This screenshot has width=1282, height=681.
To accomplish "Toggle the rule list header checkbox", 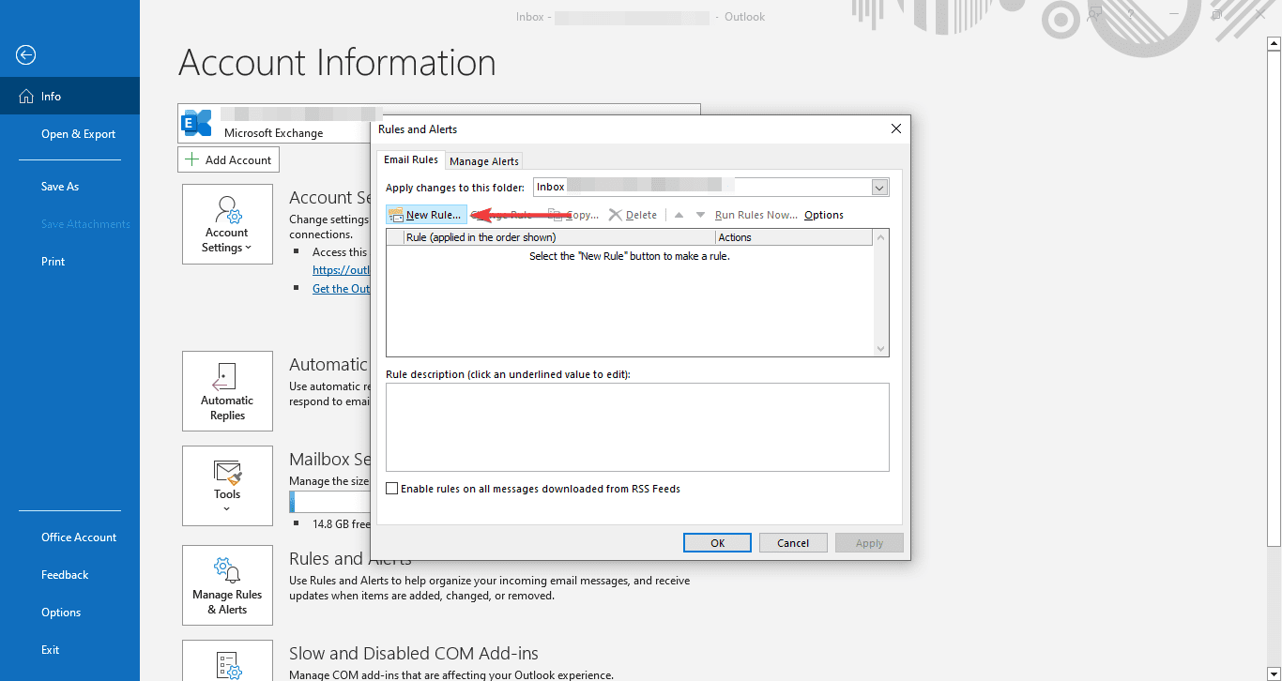I will (393, 236).
